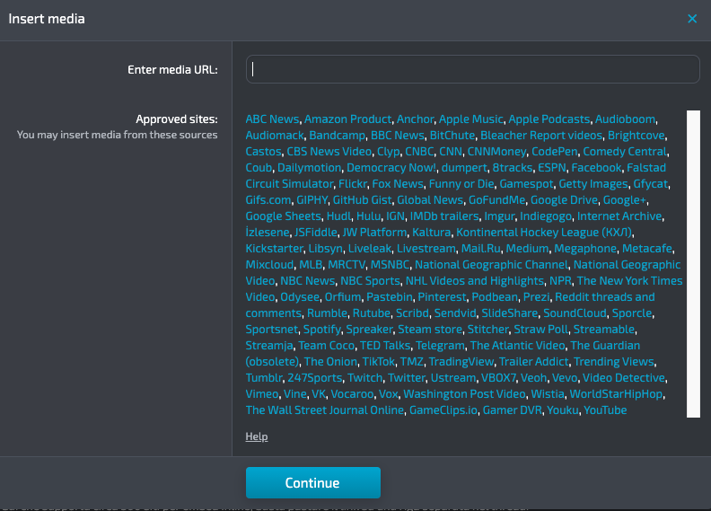Open the TikTok link
The image size is (711, 511).
(379, 362)
